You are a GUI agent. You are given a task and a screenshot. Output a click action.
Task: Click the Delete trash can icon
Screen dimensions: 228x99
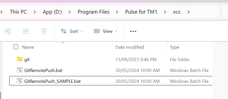(x=44, y=31)
